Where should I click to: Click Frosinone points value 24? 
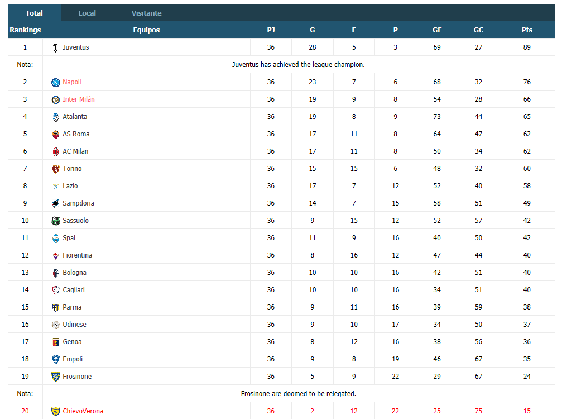(x=527, y=377)
